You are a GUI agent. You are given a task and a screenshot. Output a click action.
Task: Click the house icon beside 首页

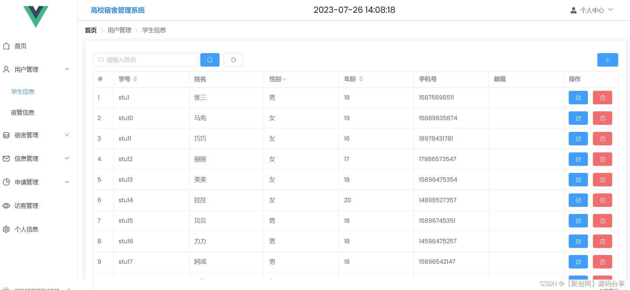coord(6,46)
